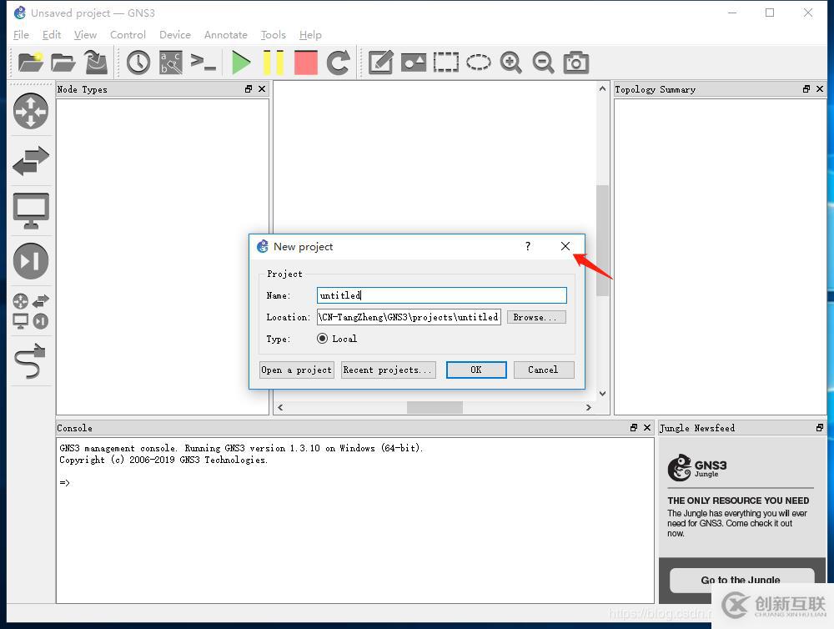Open the Help menu

tap(310, 35)
